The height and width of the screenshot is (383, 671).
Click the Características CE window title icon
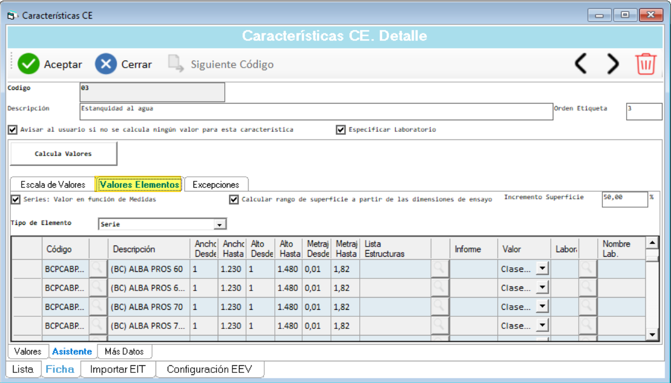click(12, 16)
